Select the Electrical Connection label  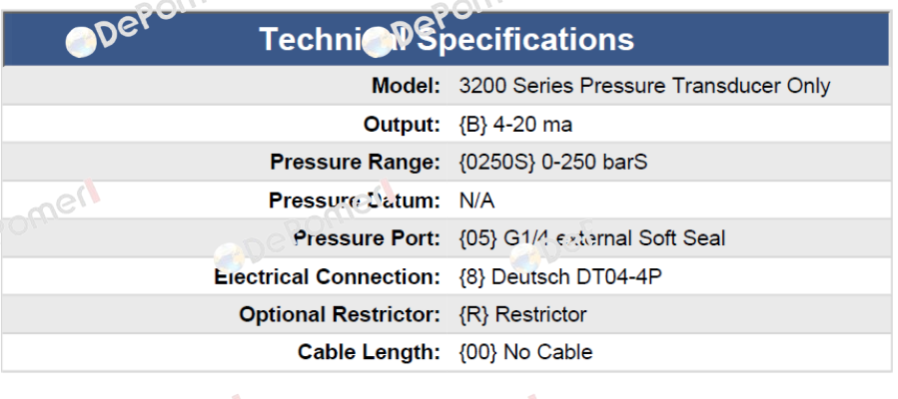point(327,276)
